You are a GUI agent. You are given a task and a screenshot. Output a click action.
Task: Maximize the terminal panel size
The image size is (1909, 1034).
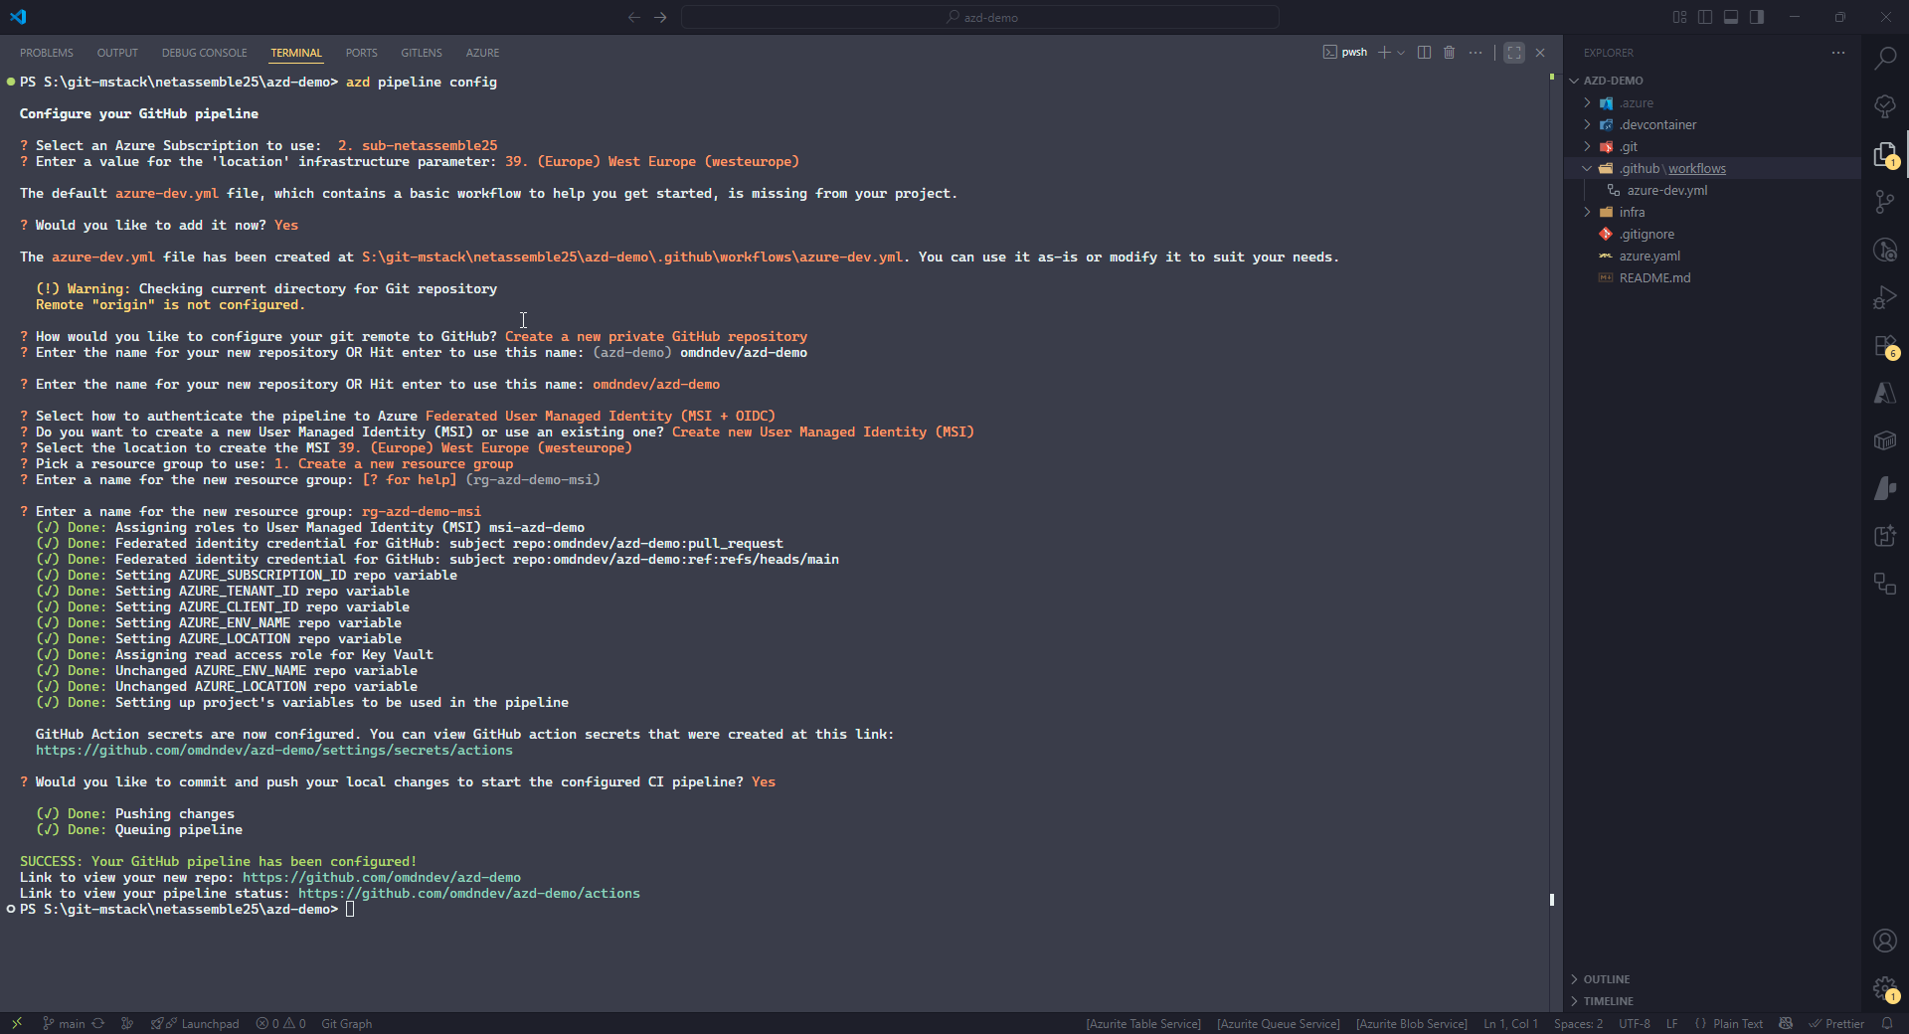[1513, 53]
